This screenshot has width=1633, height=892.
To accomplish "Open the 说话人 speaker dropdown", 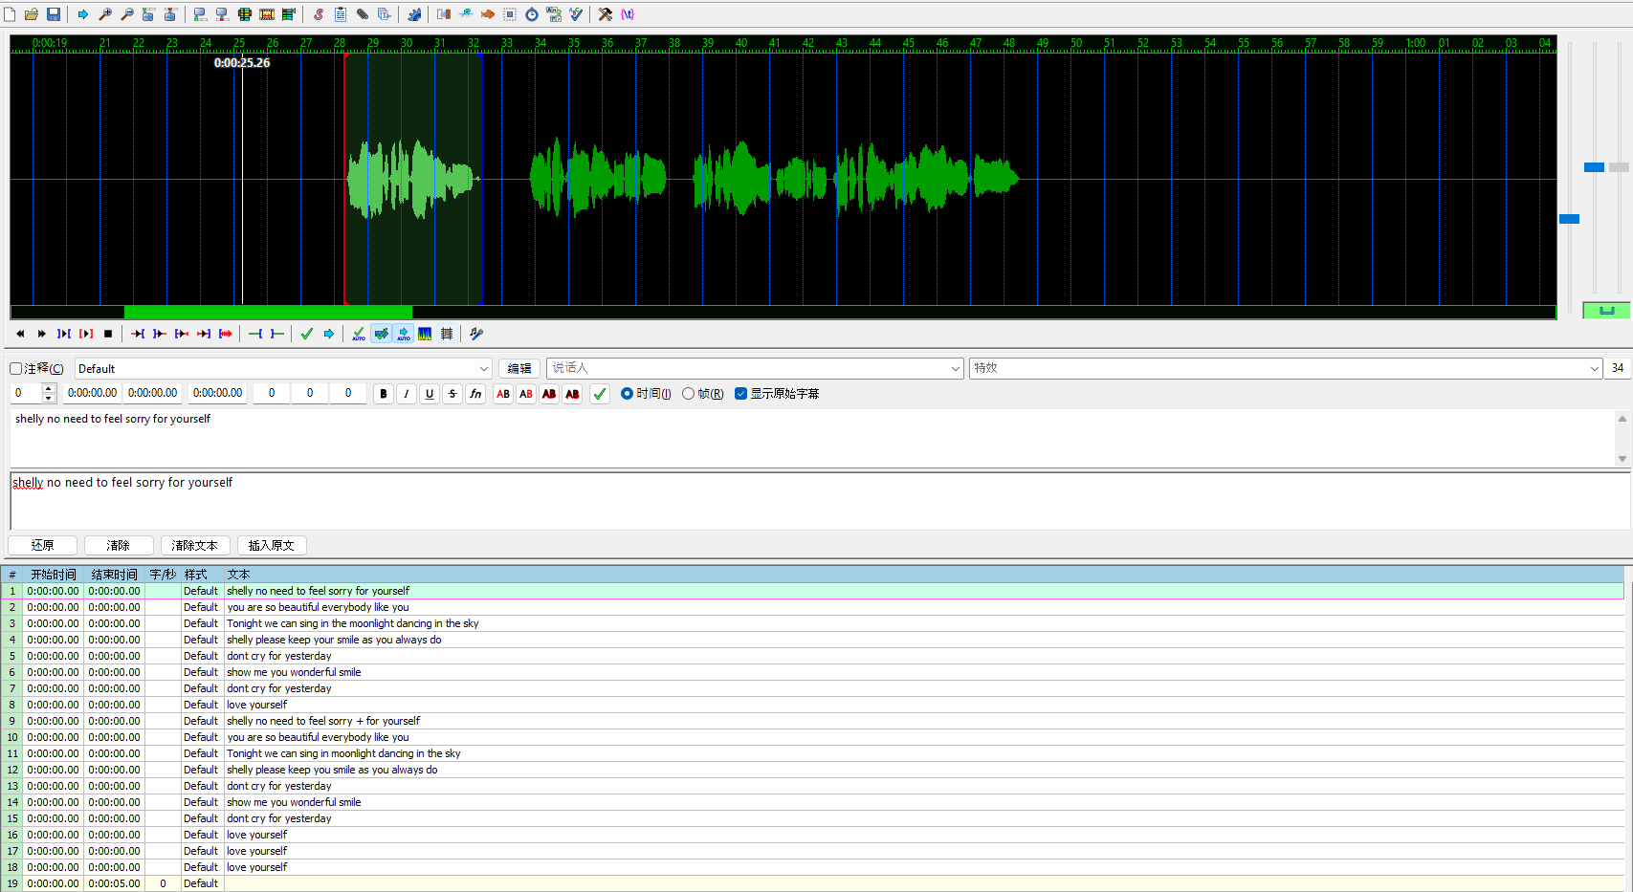I will click(x=955, y=369).
